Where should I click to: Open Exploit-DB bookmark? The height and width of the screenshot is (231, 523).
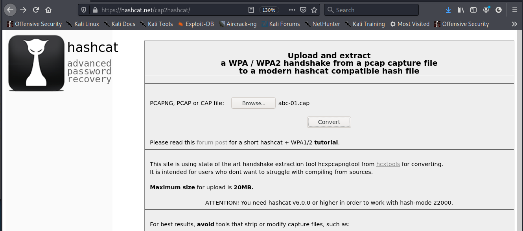195,24
